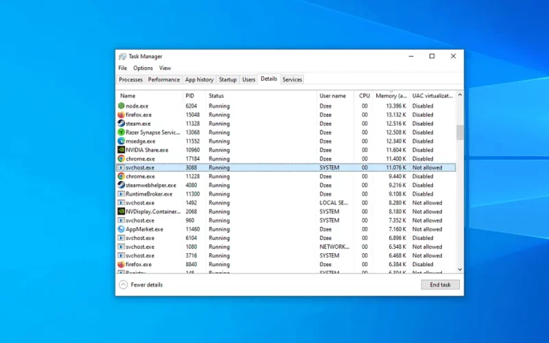Maximize the Task Manager window
Viewport: 549px width, 343px height.
coord(432,56)
